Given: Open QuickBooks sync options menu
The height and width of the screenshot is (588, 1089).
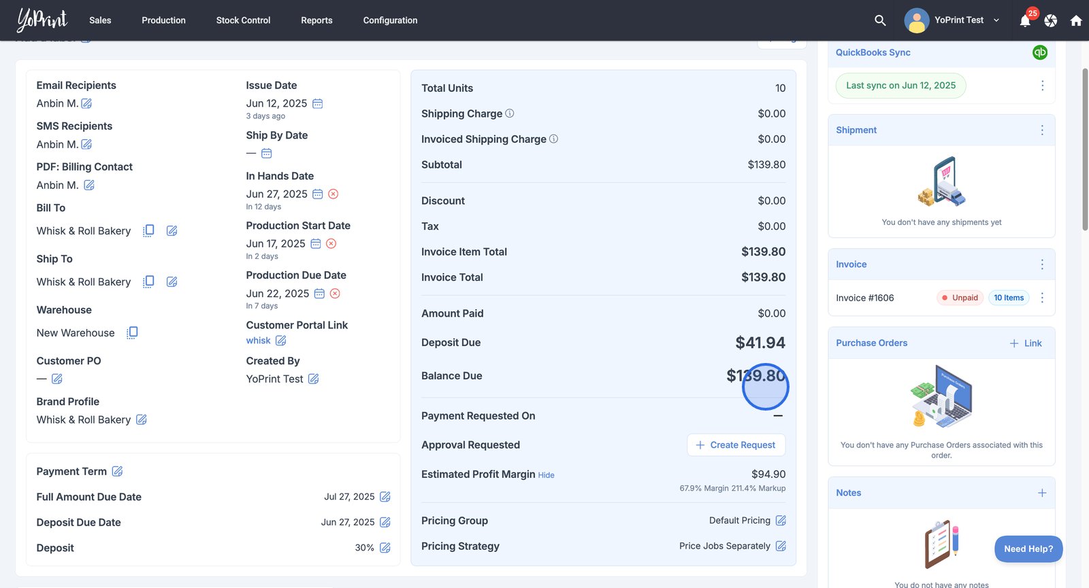Looking at the screenshot, I should click(1042, 86).
